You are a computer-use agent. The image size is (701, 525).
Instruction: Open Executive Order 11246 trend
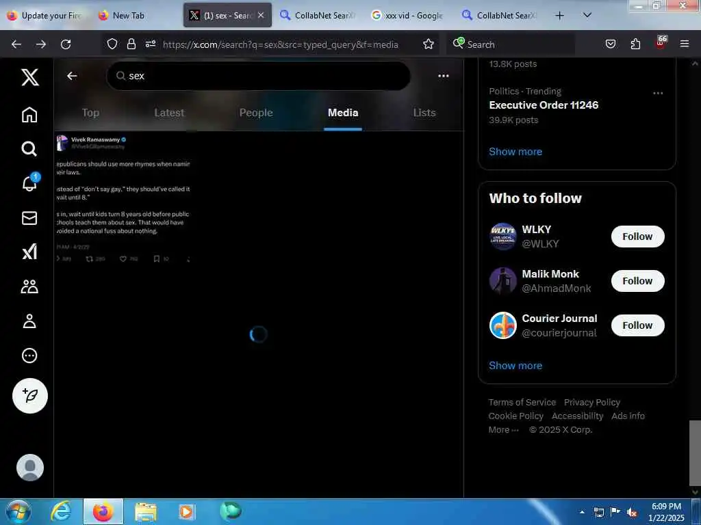(544, 105)
